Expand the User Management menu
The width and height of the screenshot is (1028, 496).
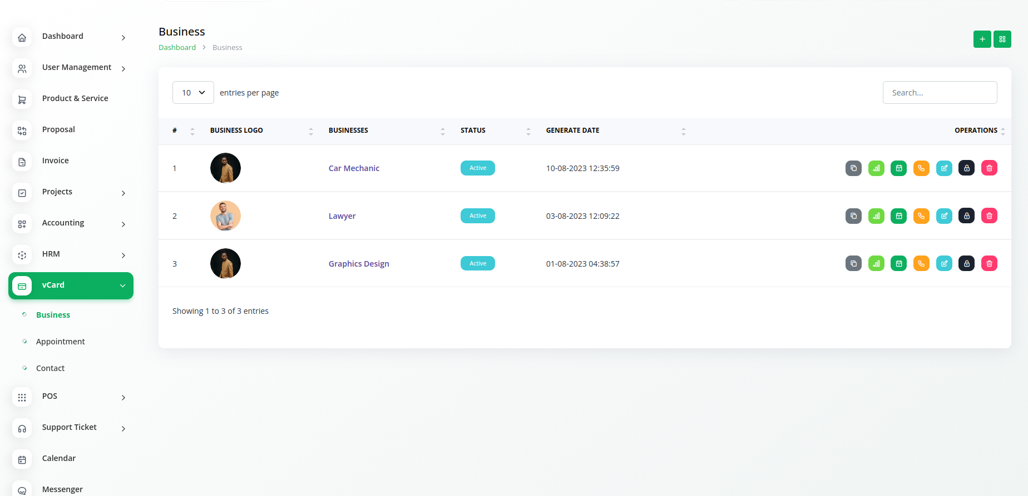[x=77, y=68]
